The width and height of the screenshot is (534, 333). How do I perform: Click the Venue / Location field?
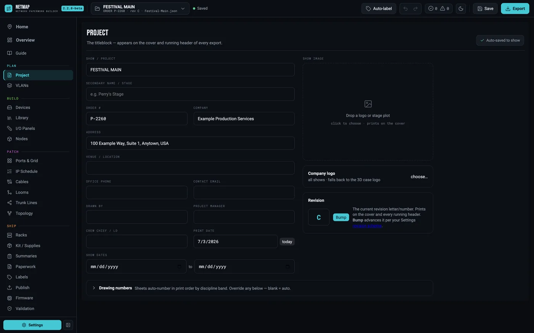coord(190,168)
